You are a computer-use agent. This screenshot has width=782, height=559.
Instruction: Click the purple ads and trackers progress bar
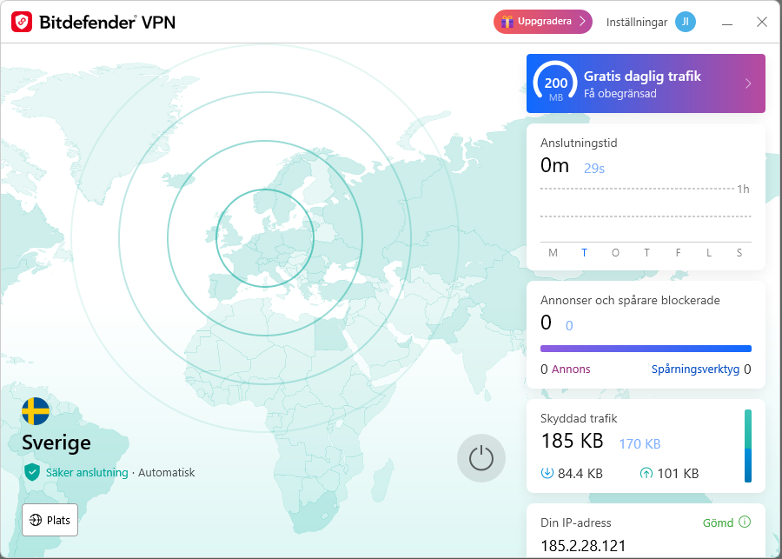pyautogui.click(x=646, y=348)
